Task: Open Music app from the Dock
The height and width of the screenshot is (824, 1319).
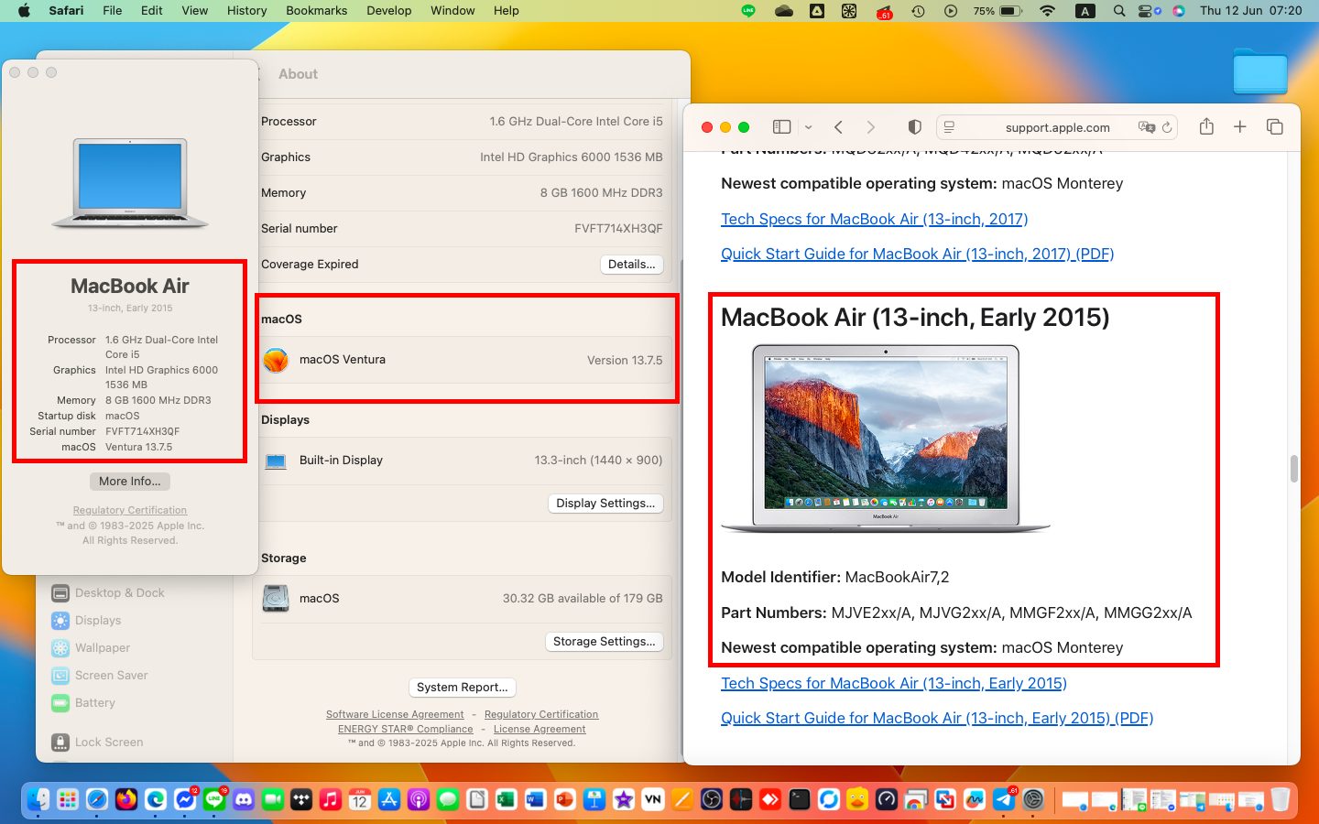Action: coord(331,799)
